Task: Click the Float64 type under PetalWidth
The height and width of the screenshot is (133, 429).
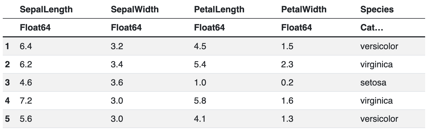Action: pos(297,27)
